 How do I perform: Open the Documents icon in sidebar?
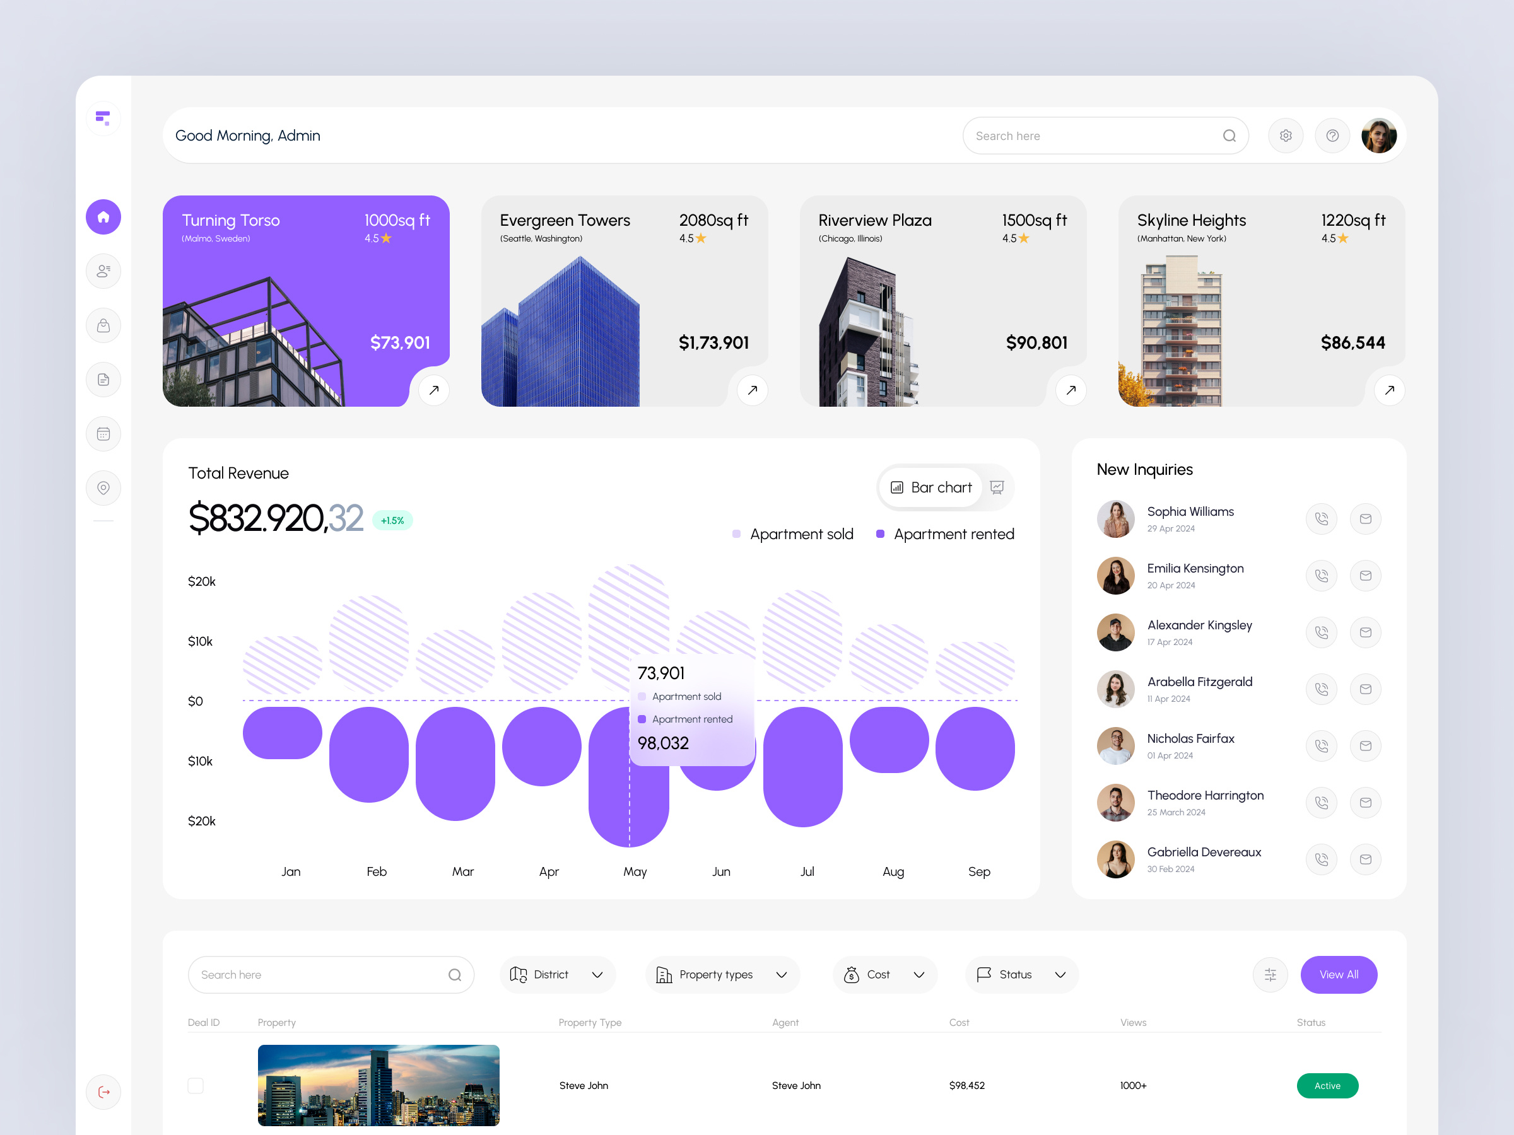point(103,380)
